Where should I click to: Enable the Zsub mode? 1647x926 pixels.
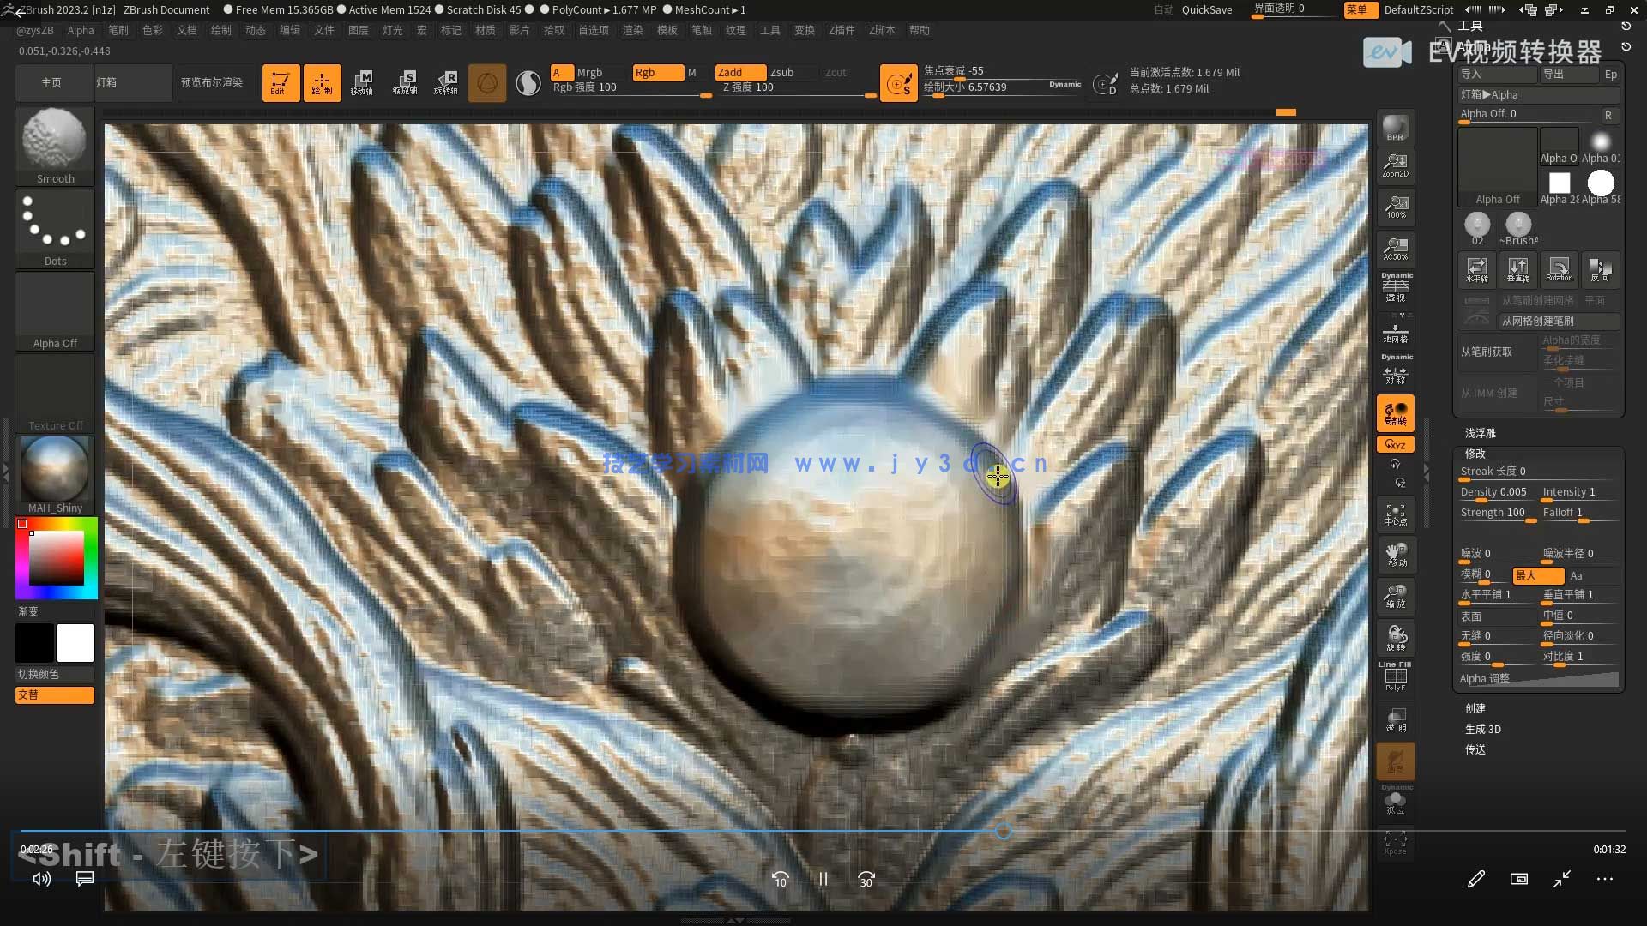tap(781, 73)
